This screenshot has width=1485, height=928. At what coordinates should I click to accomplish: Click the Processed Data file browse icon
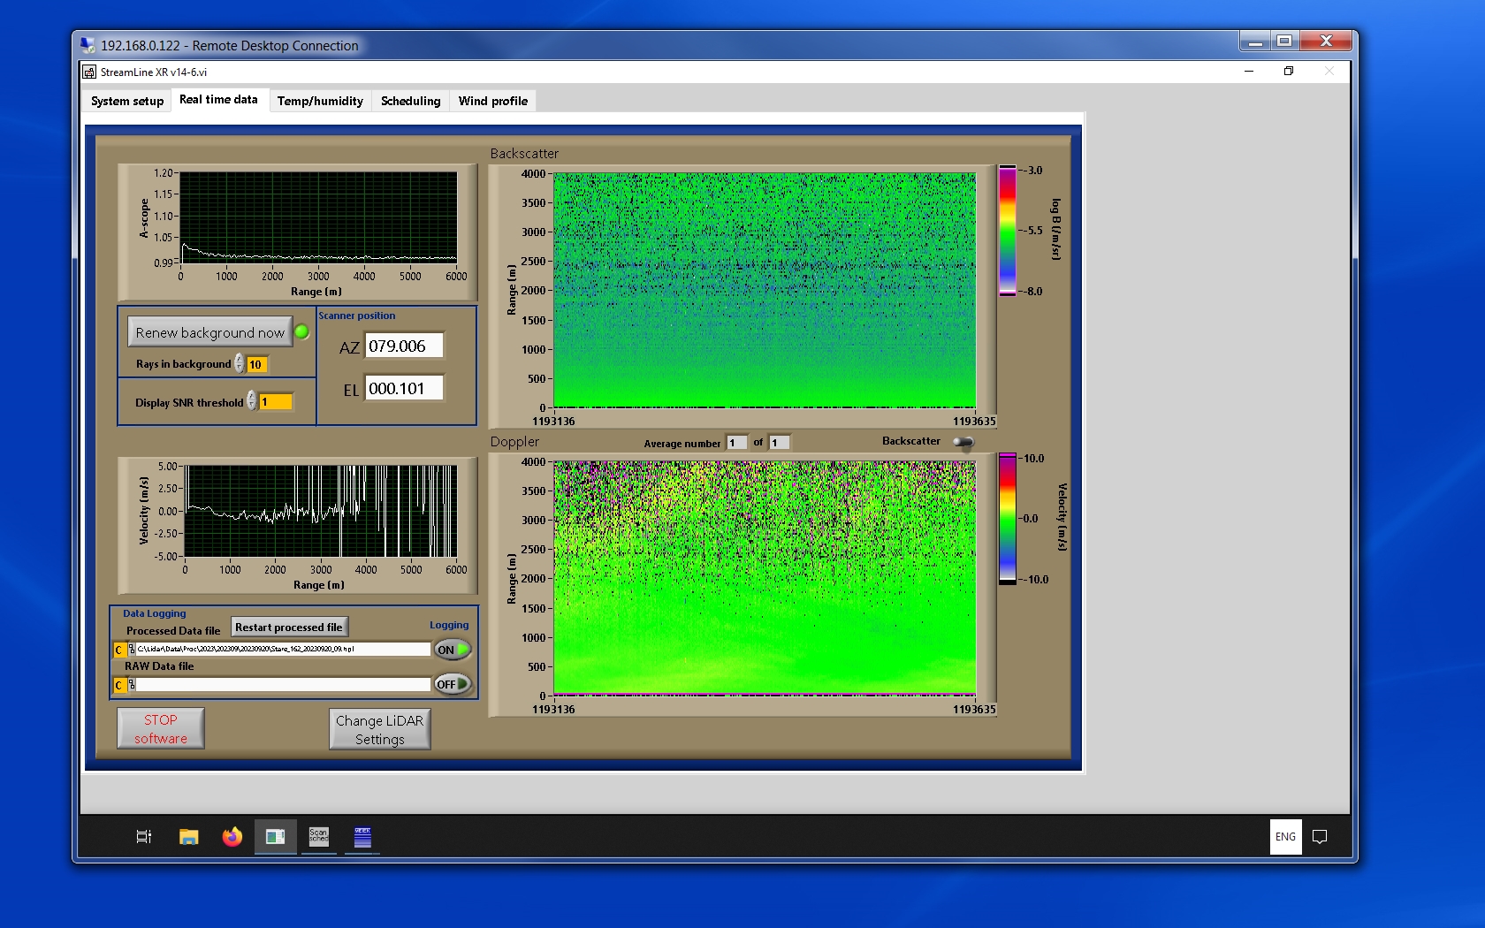[132, 650]
